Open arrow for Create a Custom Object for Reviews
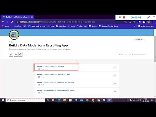Screen dimensions: 156x117 point(115,68)
